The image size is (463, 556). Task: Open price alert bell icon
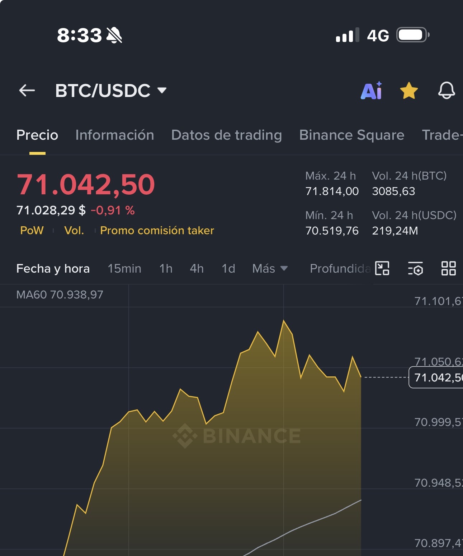coord(447,91)
